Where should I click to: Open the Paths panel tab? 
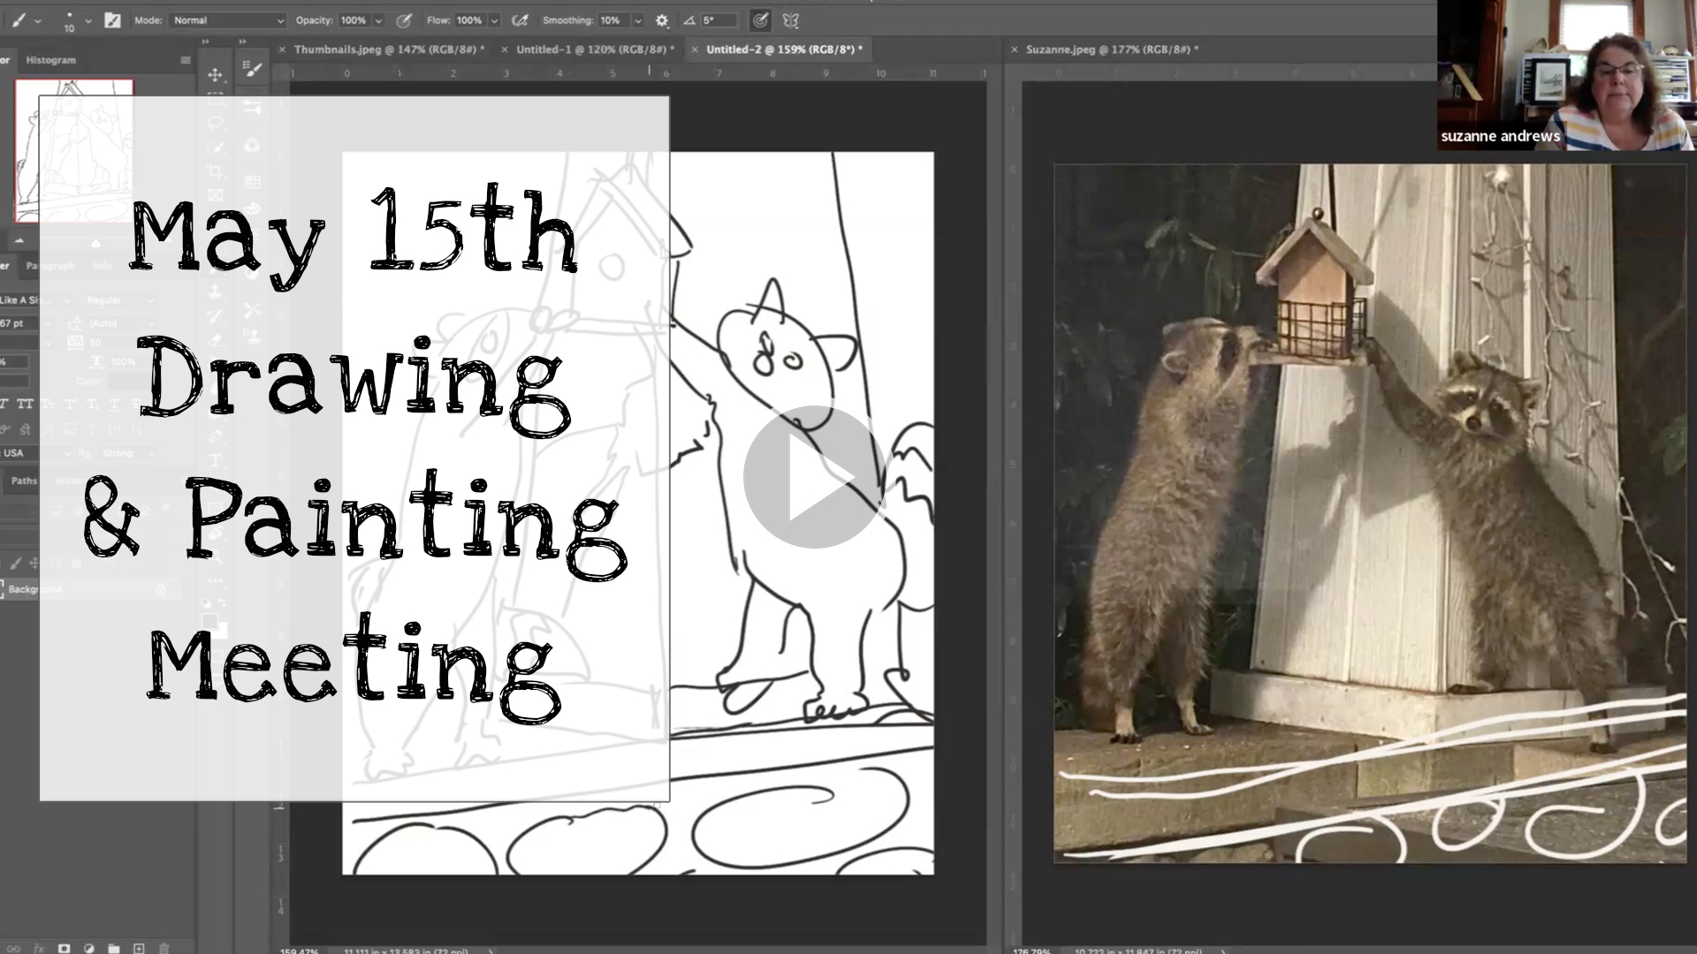pyautogui.click(x=24, y=481)
